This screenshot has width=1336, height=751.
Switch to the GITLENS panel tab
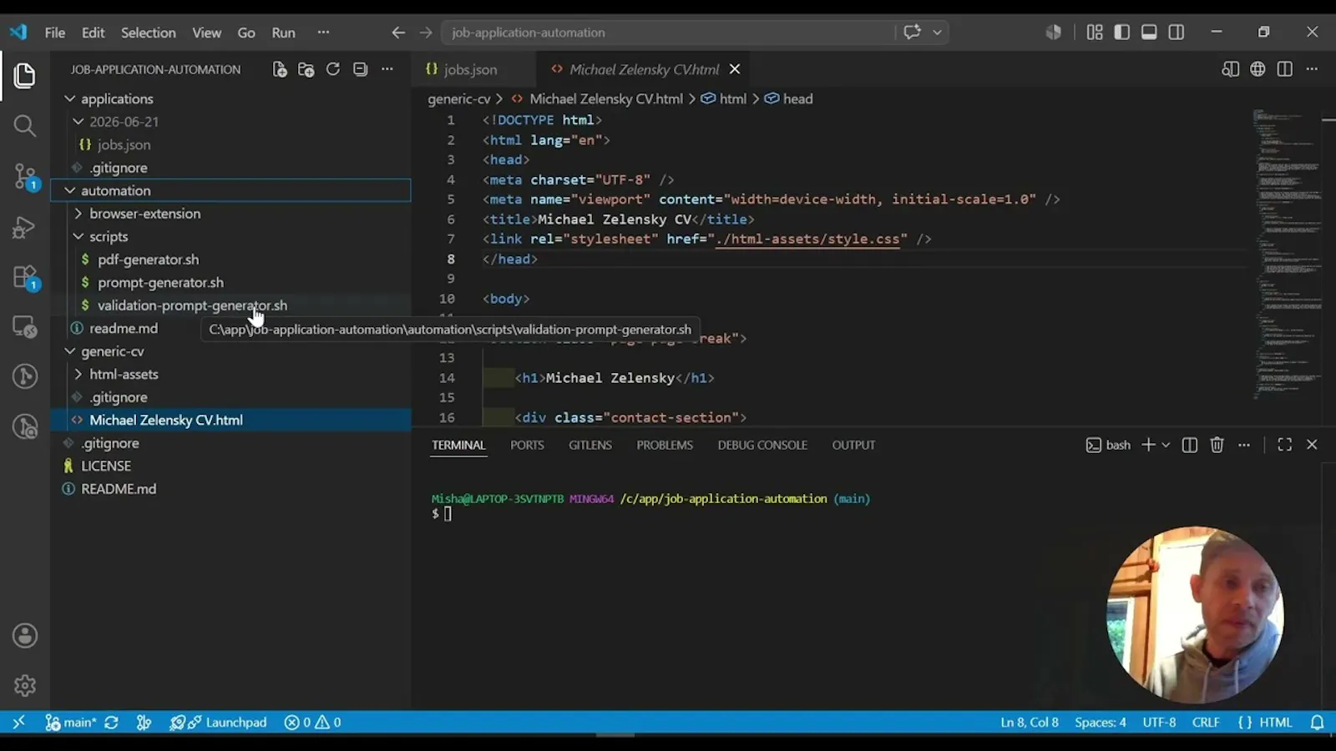(590, 445)
